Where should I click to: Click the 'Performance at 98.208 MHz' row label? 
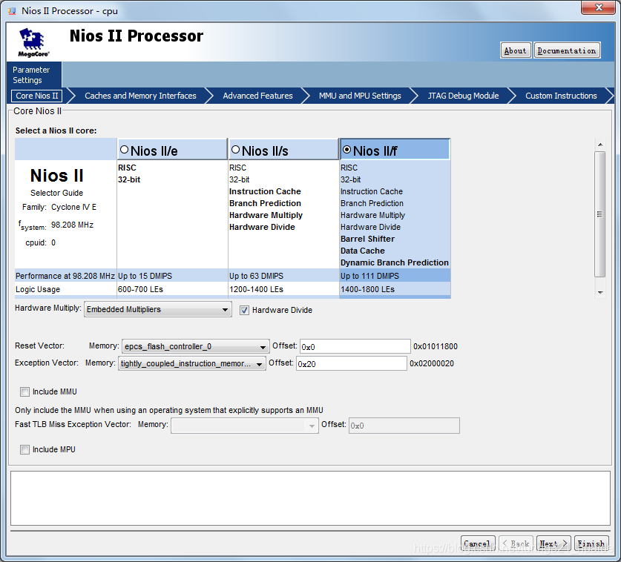point(65,276)
